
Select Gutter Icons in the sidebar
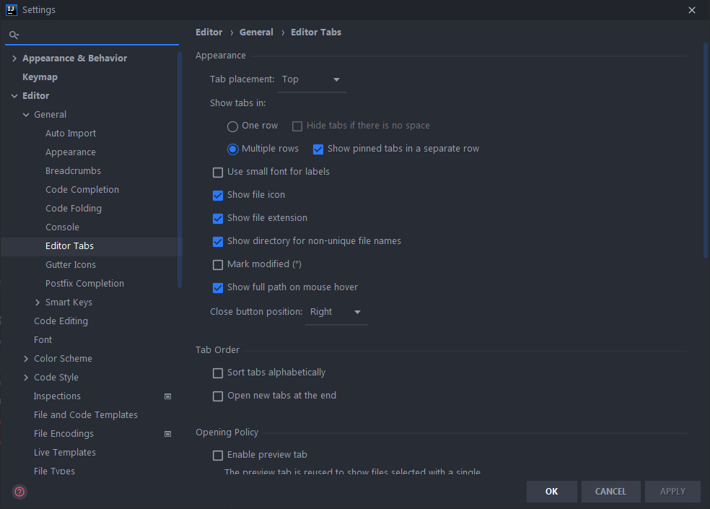71,265
